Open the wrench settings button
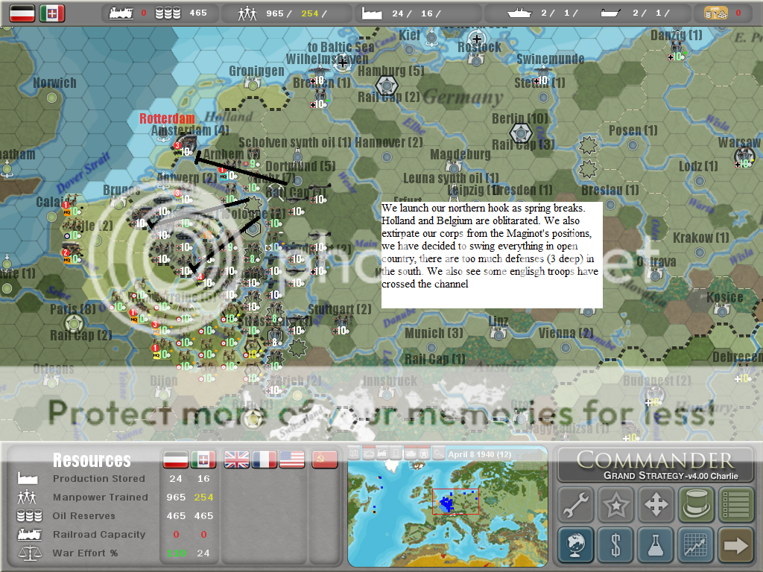The image size is (763, 572). coord(576,506)
